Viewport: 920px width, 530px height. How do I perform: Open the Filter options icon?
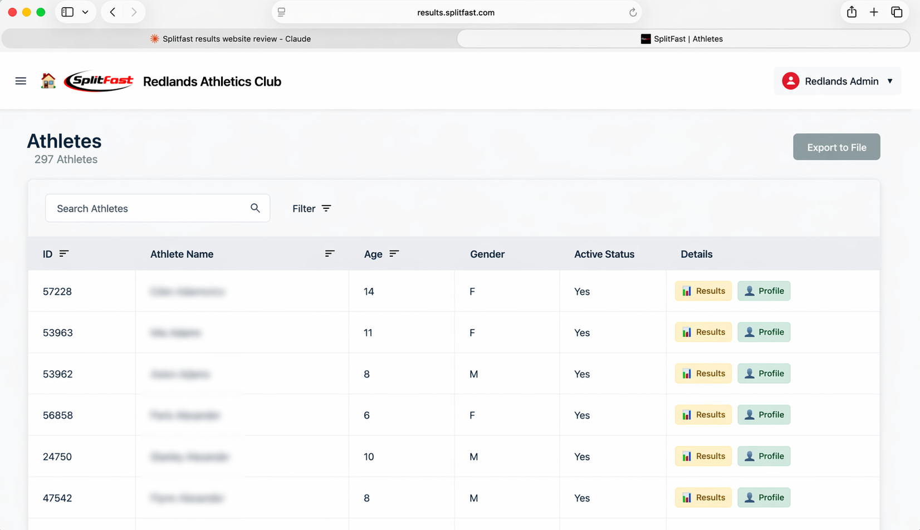(326, 208)
